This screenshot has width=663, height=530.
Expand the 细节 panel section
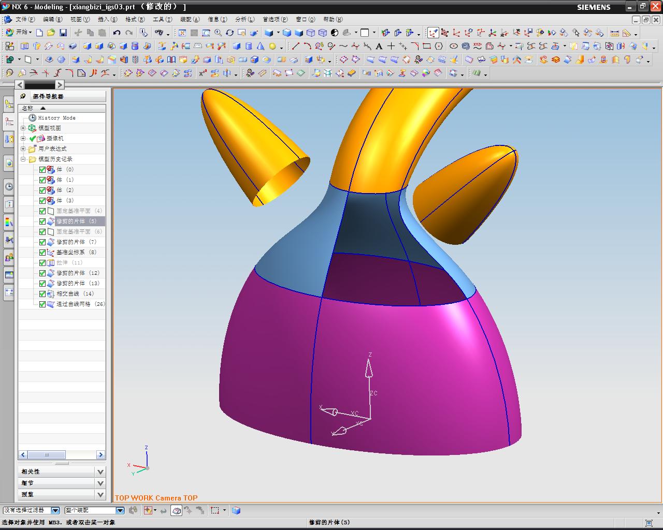click(100, 483)
